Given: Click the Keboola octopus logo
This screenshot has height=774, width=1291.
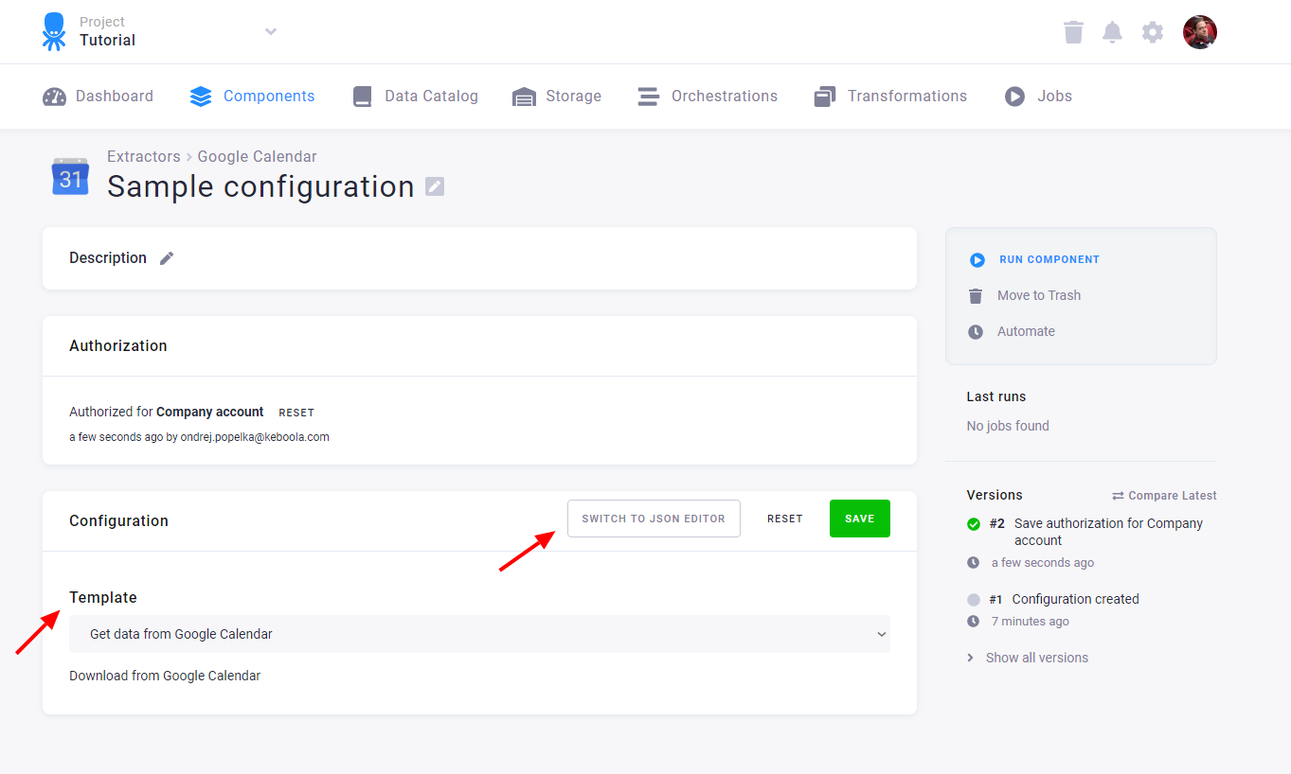Looking at the screenshot, I should coord(54,31).
